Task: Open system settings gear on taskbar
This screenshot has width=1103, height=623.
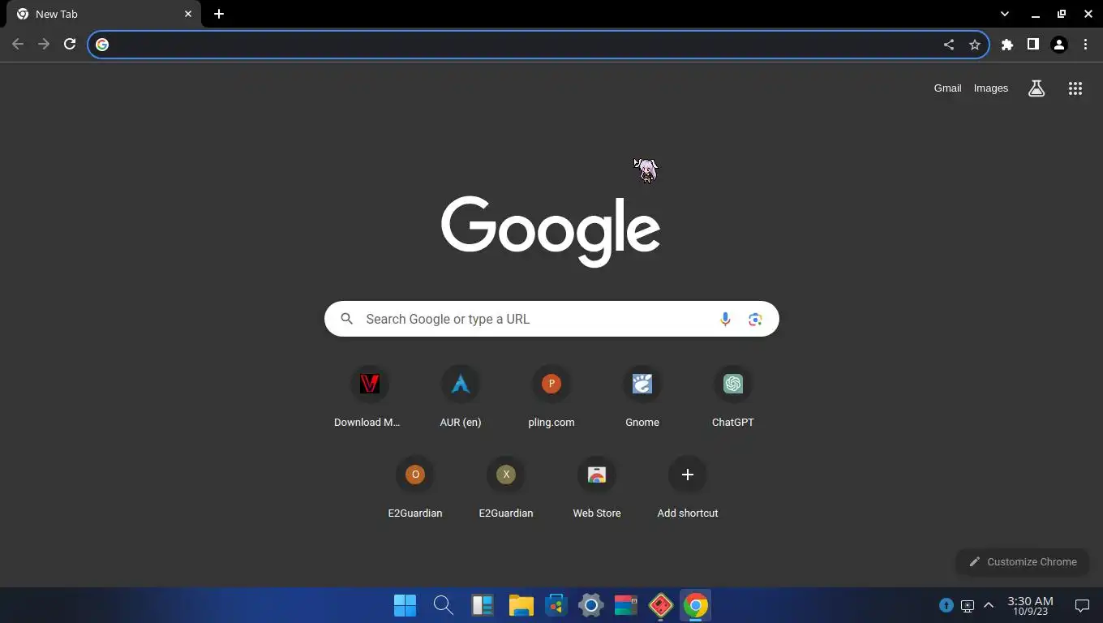Action: pyautogui.click(x=591, y=605)
